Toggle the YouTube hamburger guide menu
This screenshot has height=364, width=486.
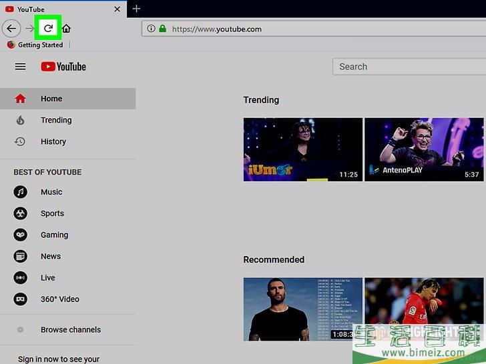point(21,67)
